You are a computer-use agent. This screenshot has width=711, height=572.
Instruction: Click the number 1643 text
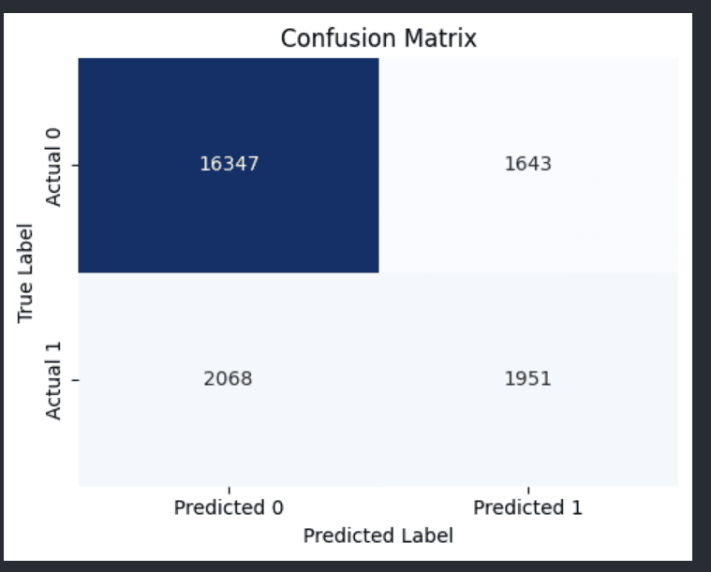point(528,164)
